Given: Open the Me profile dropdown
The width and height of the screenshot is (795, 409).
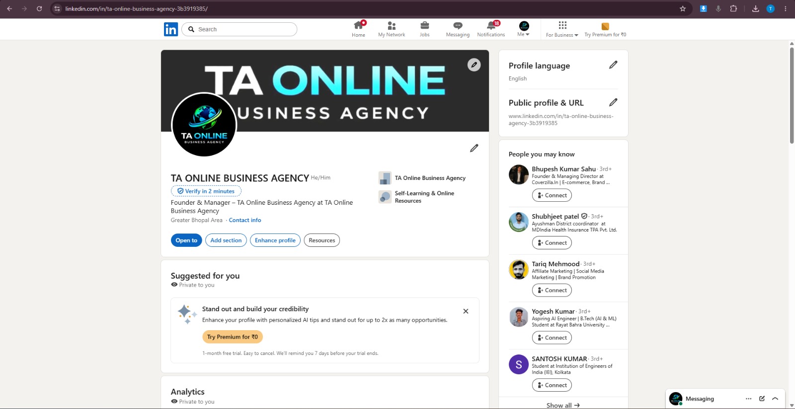Looking at the screenshot, I should [x=524, y=29].
